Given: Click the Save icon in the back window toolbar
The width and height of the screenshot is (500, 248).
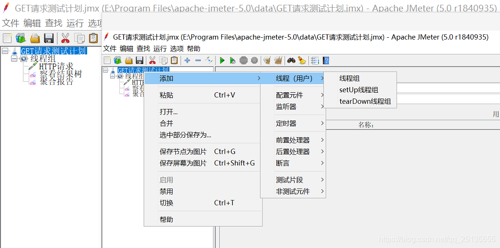Looking at the screenshot, I should (x=48, y=38).
